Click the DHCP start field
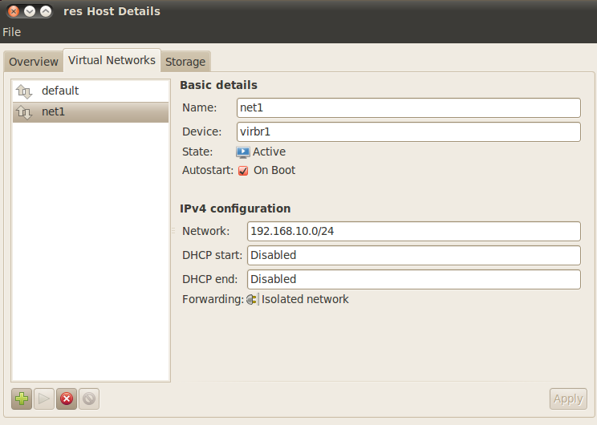Viewport: 597px width, 425px height. point(413,255)
